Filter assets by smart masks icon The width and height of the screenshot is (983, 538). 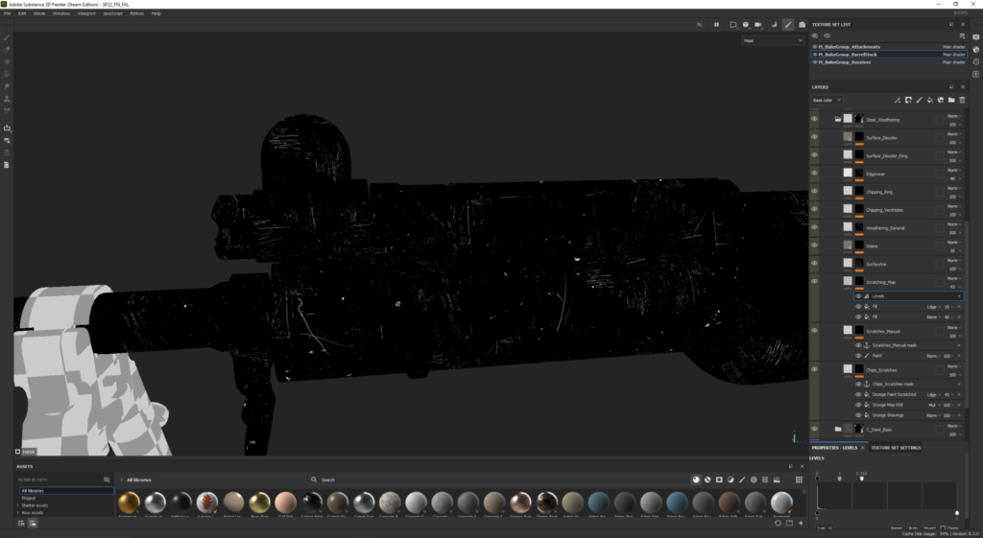(x=719, y=480)
